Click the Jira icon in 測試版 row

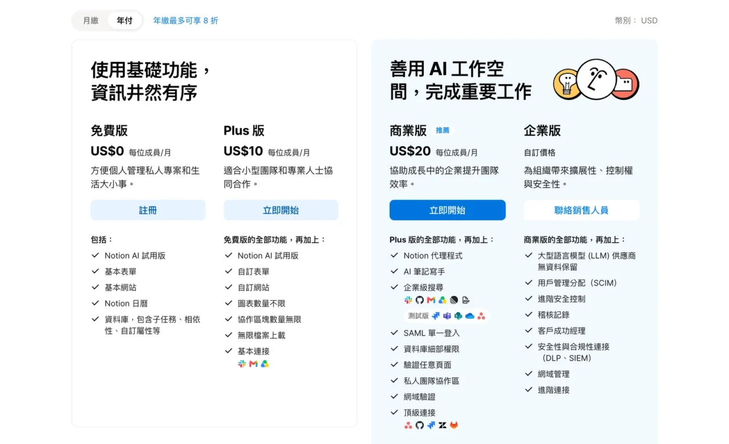point(436,316)
